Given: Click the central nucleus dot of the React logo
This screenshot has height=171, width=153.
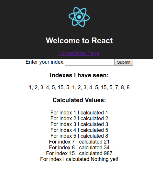Looking at the screenshot, I should (x=79, y=17).
